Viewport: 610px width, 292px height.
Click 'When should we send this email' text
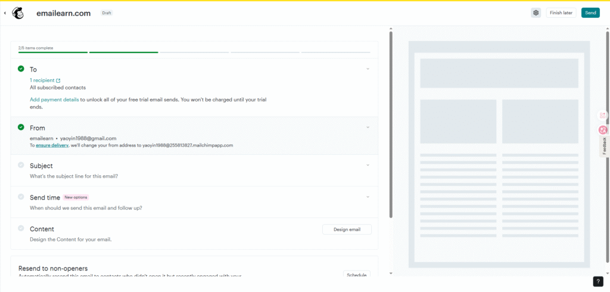point(86,208)
